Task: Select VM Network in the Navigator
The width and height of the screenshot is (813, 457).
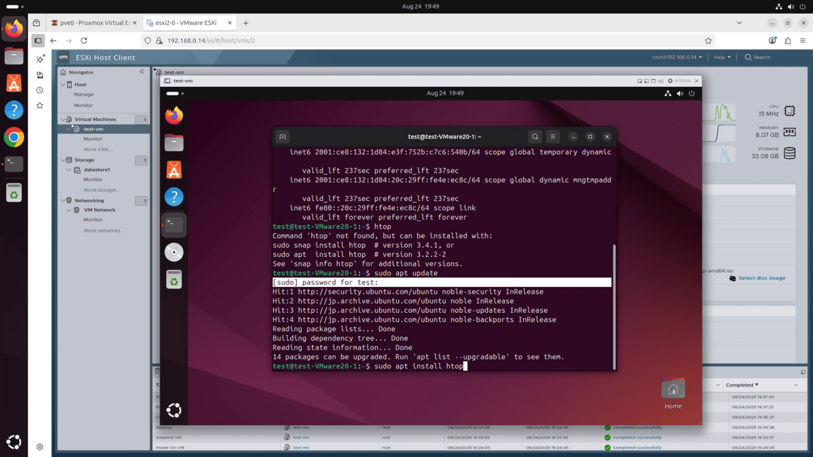Action: tap(99, 210)
